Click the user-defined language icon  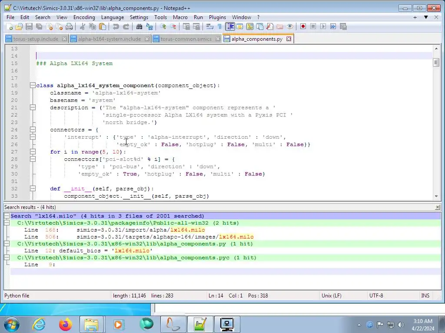pyautogui.click(x=240, y=26)
